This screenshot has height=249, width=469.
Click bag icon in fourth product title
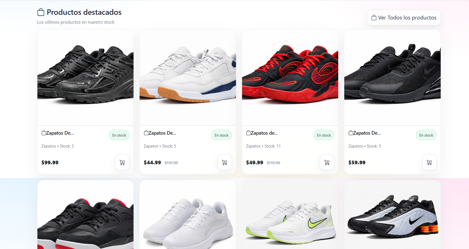pyautogui.click(x=351, y=133)
